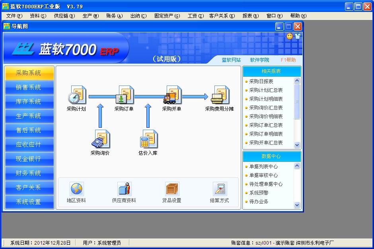The height and width of the screenshot is (249, 374).
Task: Open 结算方式 settlement method icon
Action: point(220,189)
